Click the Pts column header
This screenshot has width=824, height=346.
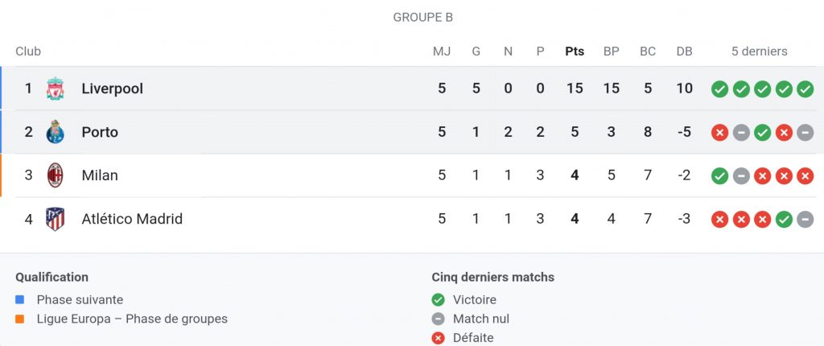[x=575, y=51]
